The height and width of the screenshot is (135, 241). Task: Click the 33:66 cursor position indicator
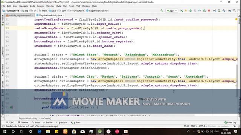[186, 126]
